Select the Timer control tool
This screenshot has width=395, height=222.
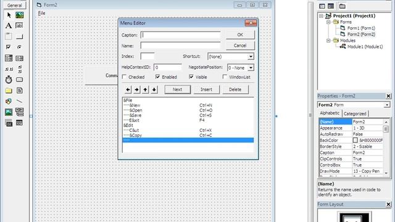[9, 80]
